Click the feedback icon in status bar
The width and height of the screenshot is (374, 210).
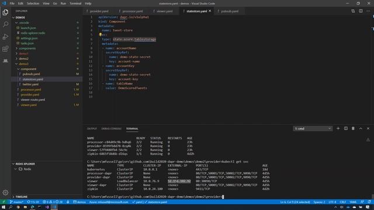tap(362, 202)
